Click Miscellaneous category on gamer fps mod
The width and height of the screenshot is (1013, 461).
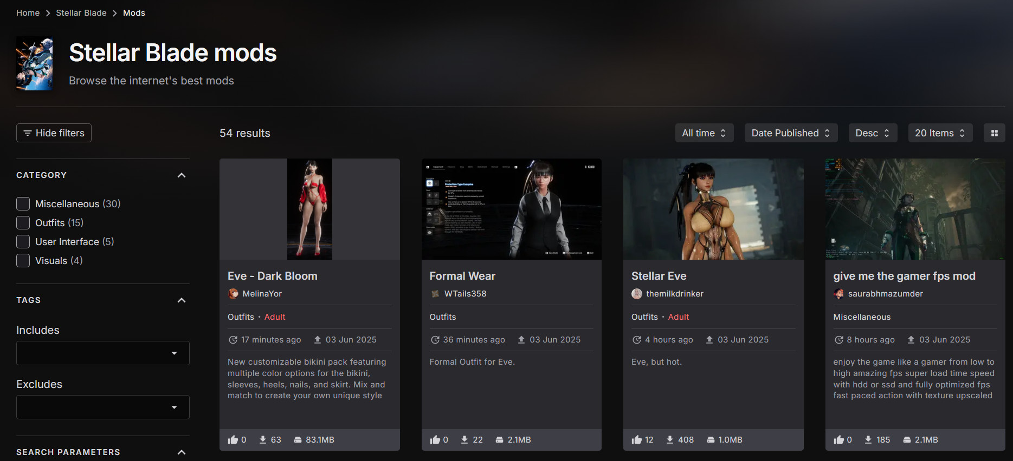pos(862,317)
